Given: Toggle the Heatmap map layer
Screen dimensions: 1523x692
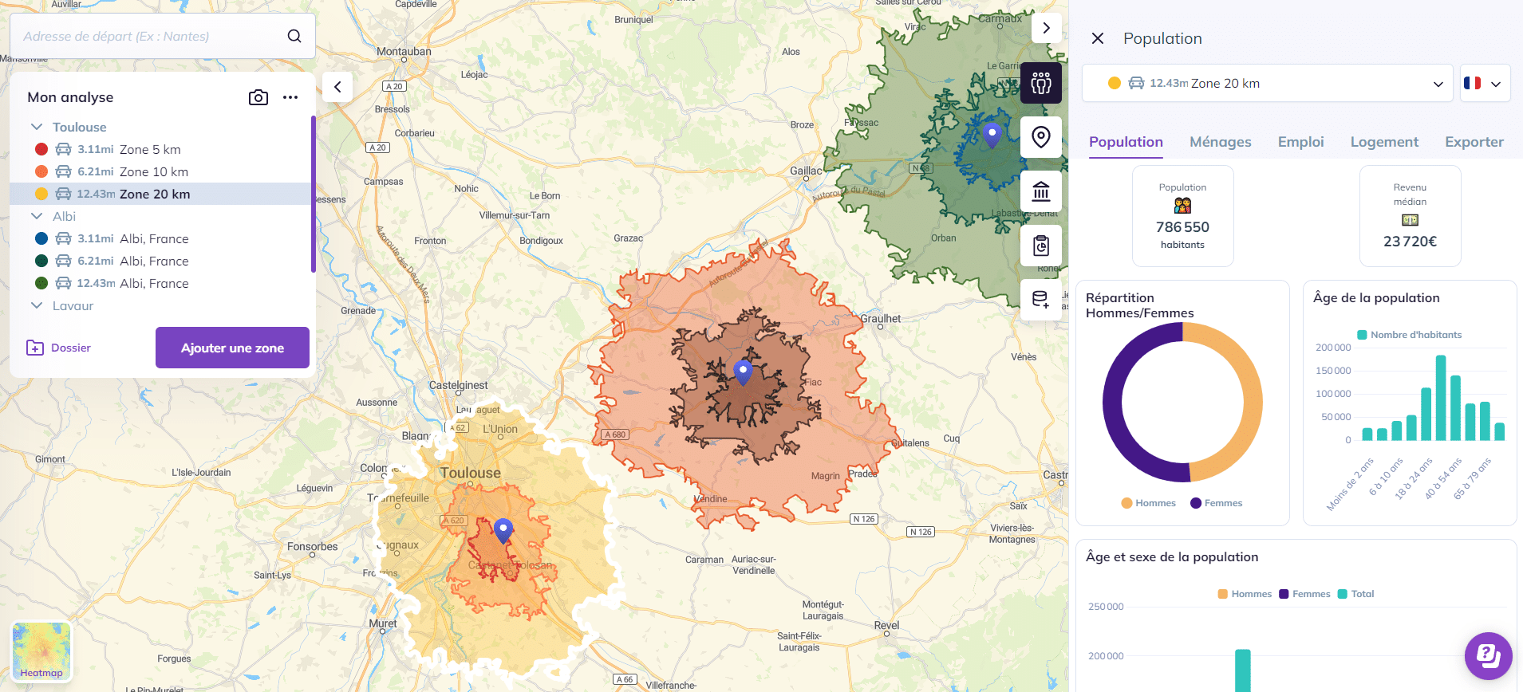Looking at the screenshot, I should pyautogui.click(x=41, y=652).
